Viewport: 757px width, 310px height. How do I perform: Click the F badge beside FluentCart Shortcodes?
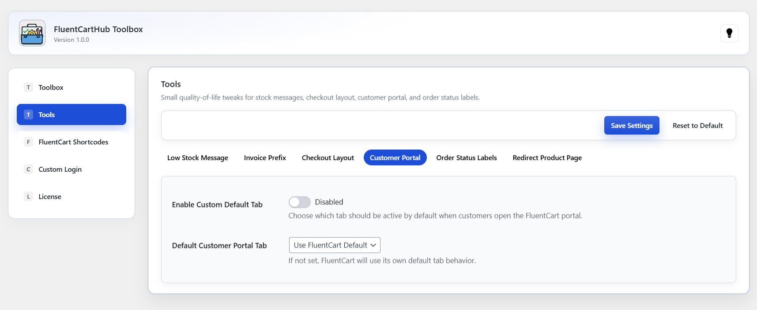(28, 142)
